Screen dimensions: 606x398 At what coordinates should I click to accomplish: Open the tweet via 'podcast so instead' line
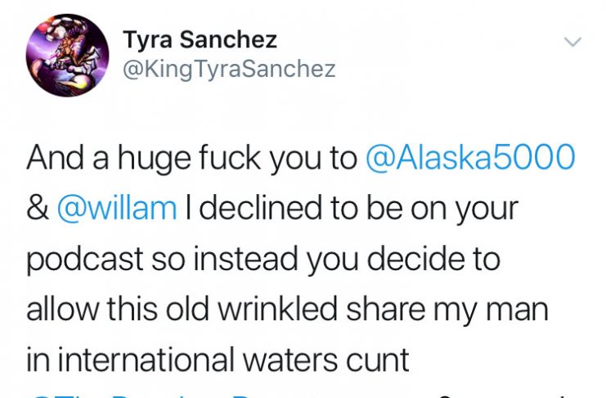[x=263, y=260]
